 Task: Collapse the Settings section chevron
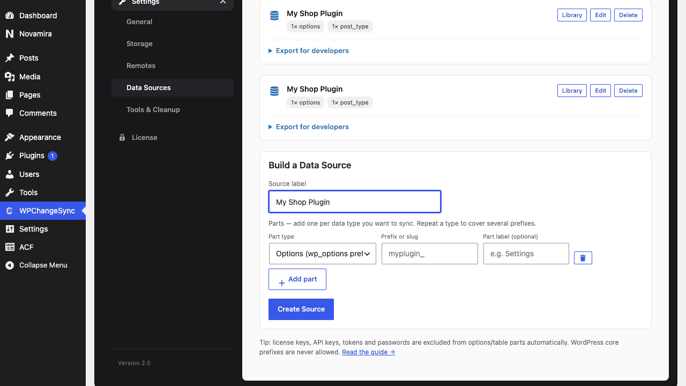(223, 2)
